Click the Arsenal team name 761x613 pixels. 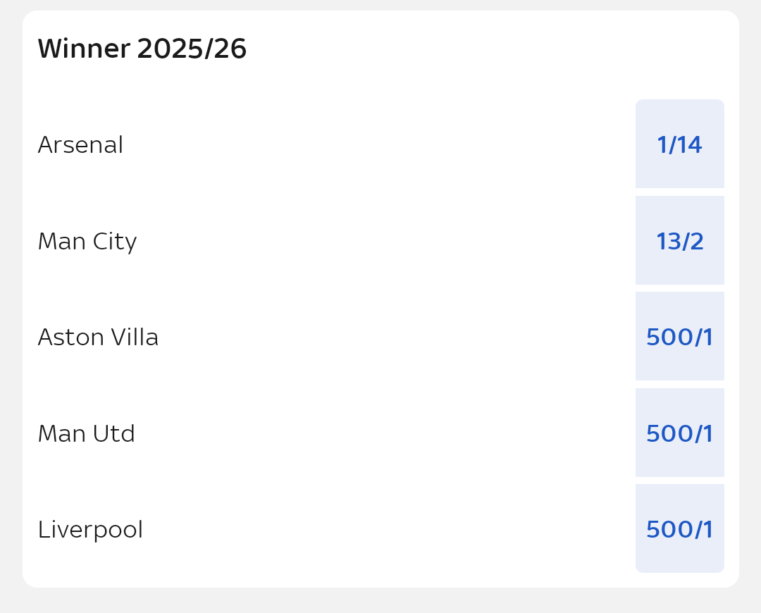click(x=80, y=145)
